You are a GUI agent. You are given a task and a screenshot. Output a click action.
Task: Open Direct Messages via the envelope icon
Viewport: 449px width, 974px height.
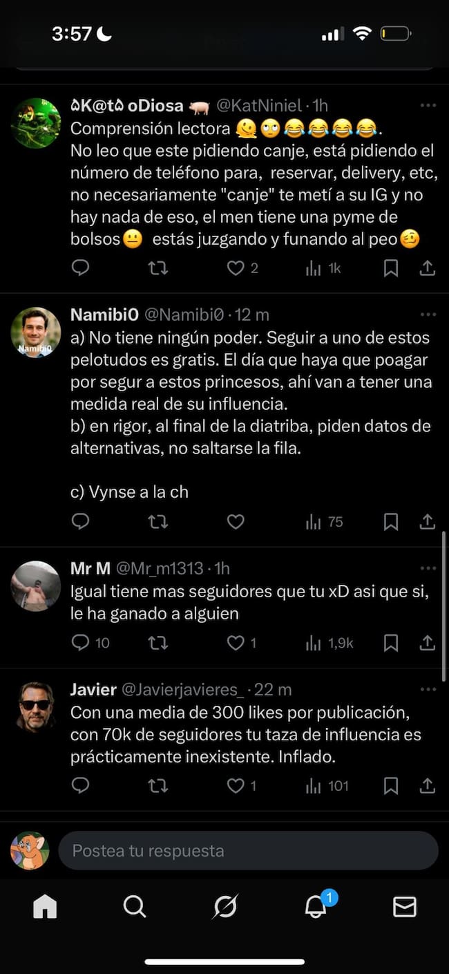tap(404, 906)
